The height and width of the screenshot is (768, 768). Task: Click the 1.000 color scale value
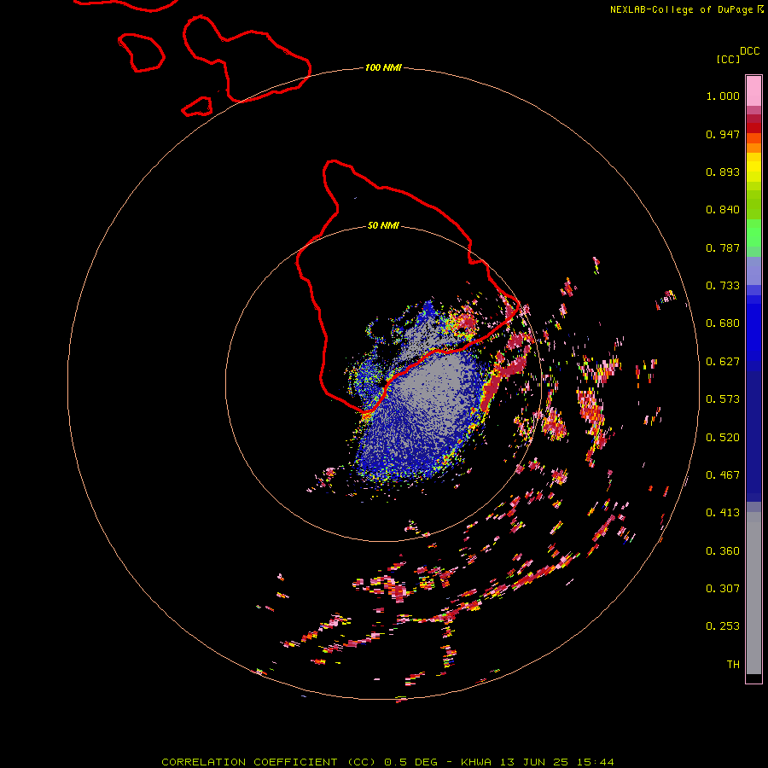[723, 96]
